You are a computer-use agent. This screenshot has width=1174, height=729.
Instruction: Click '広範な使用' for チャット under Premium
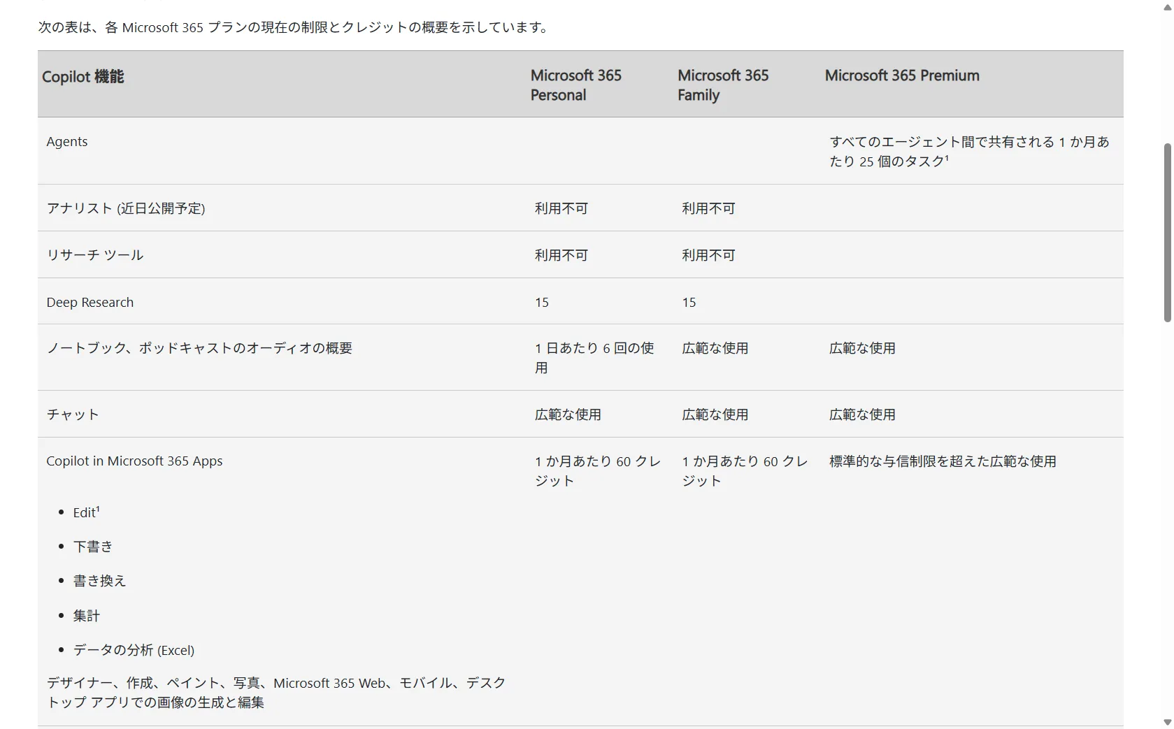[862, 414]
